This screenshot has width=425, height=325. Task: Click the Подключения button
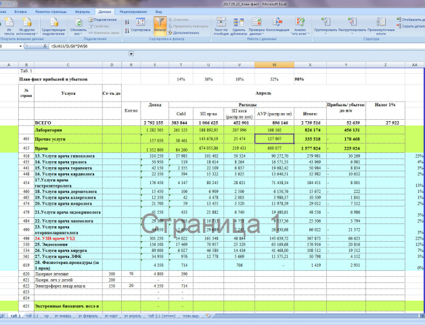(102, 20)
